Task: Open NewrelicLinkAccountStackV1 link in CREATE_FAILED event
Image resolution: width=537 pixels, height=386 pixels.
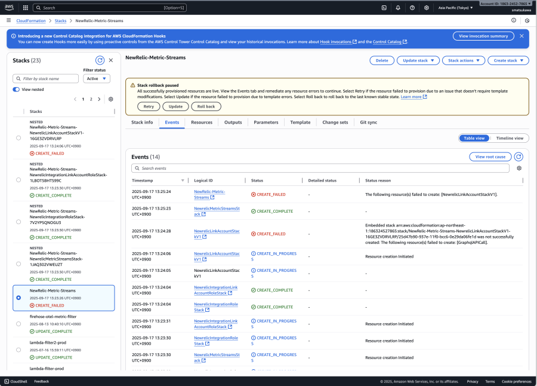Action: (x=217, y=234)
